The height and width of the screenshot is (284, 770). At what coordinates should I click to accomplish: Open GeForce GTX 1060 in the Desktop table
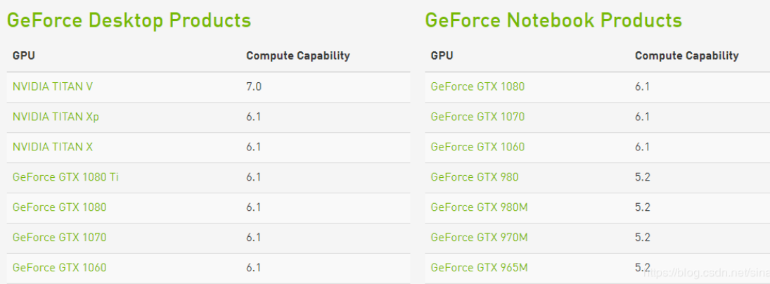(59, 268)
